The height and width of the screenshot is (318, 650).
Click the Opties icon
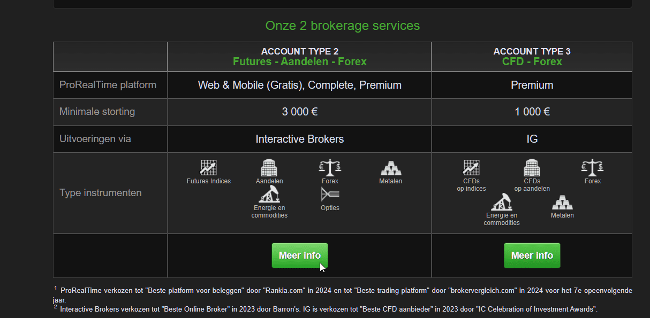[330, 195]
